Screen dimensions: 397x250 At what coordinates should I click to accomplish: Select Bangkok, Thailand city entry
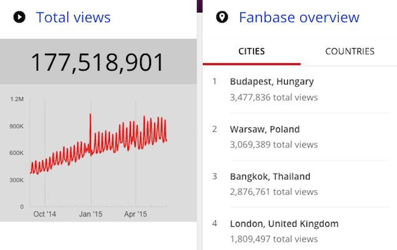point(270,176)
